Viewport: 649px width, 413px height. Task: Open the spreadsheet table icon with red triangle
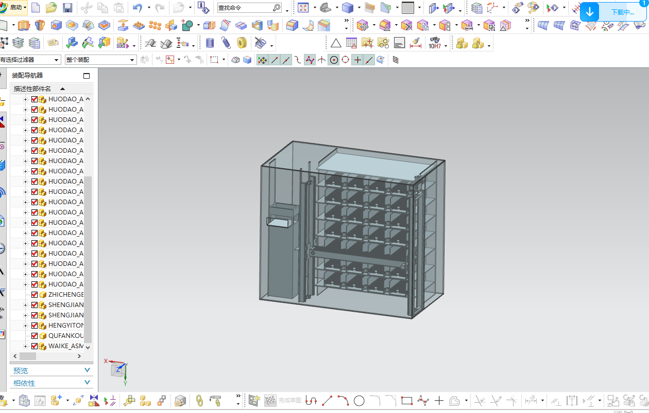tap(351, 43)
